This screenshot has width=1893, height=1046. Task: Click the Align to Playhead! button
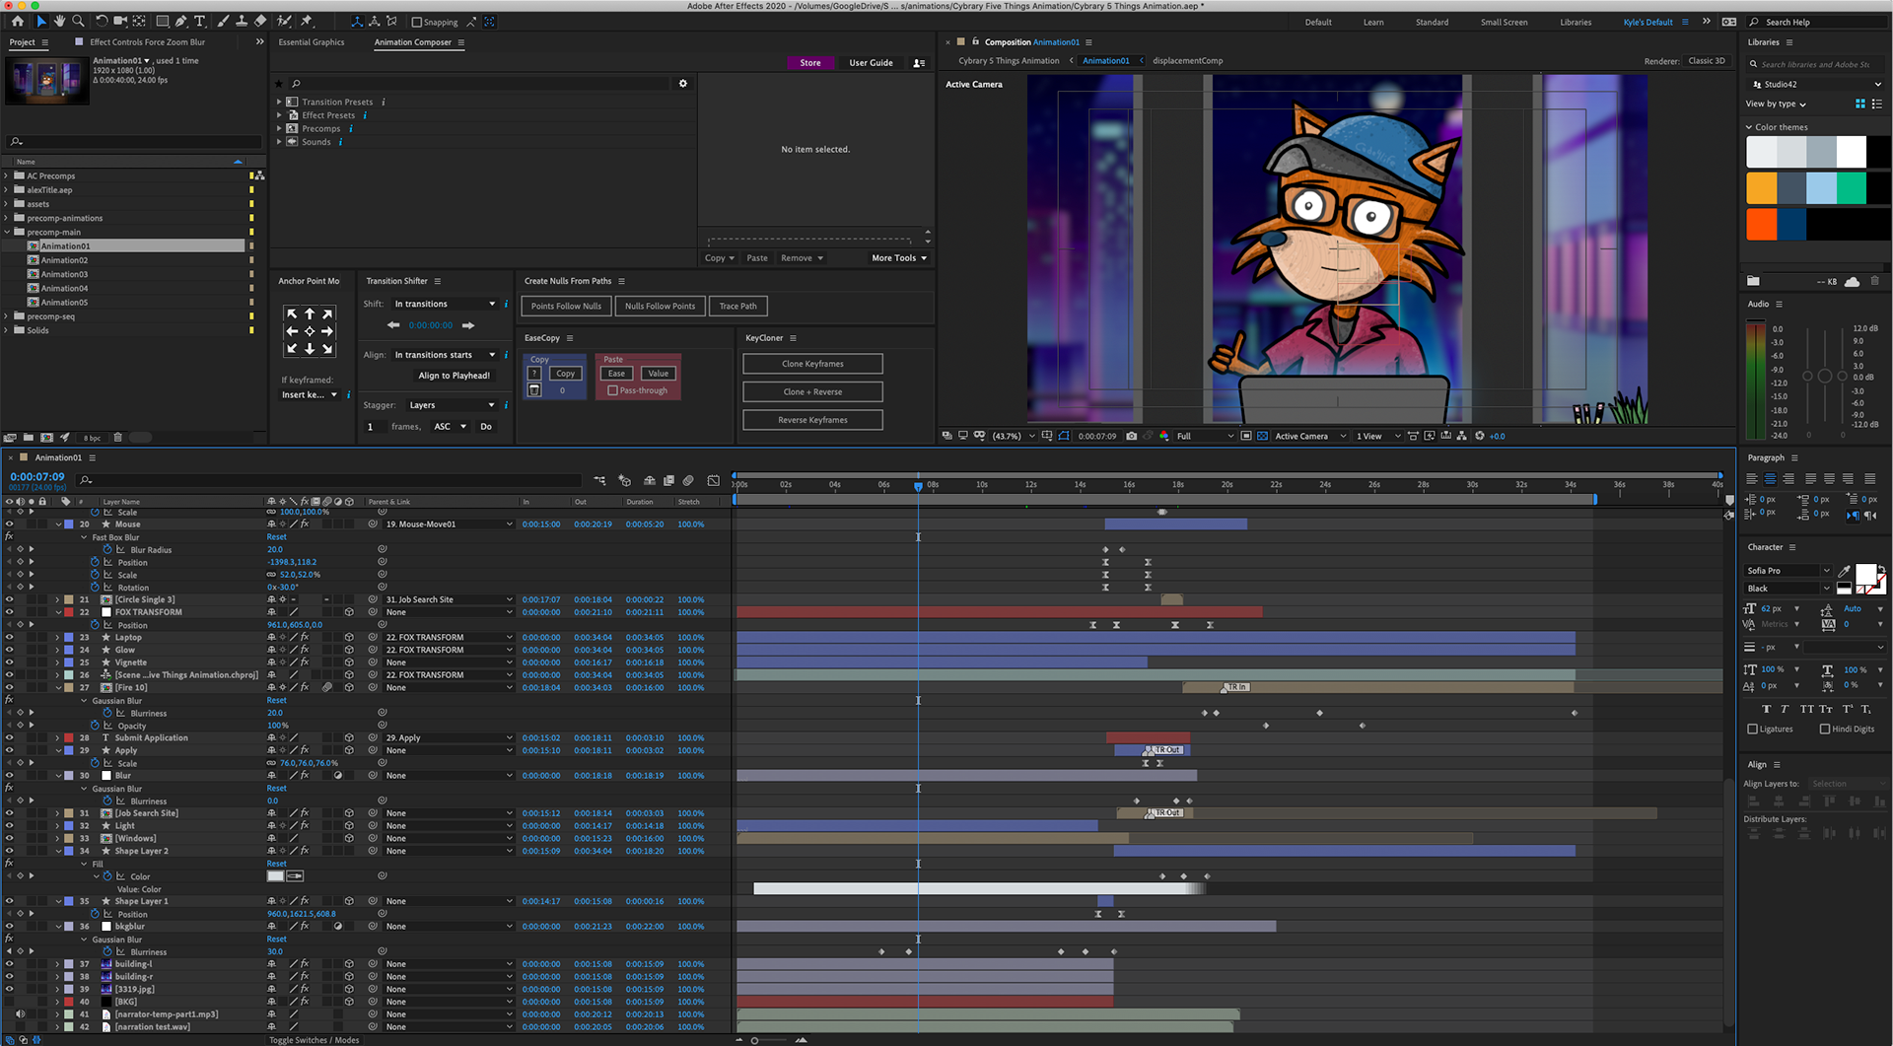(454, 376)
